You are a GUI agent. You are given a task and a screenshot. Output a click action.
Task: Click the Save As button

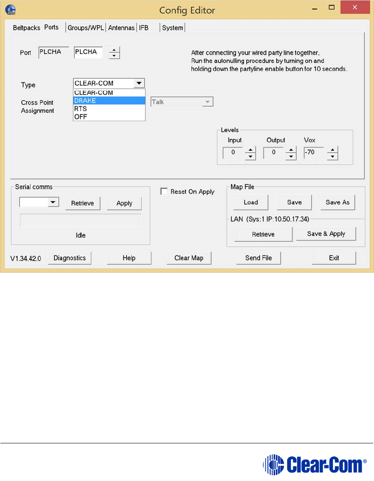(338, 202)
